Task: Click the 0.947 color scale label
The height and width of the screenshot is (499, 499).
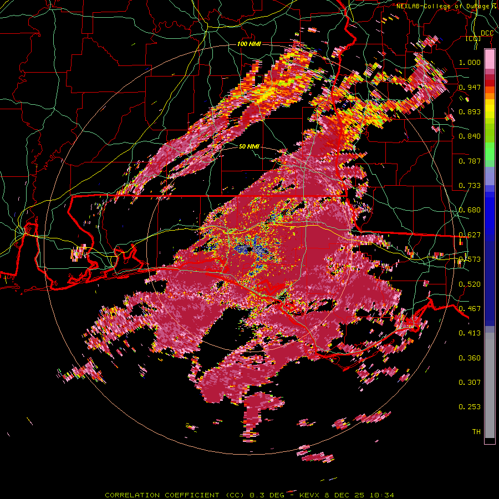Action: [470, 87]
